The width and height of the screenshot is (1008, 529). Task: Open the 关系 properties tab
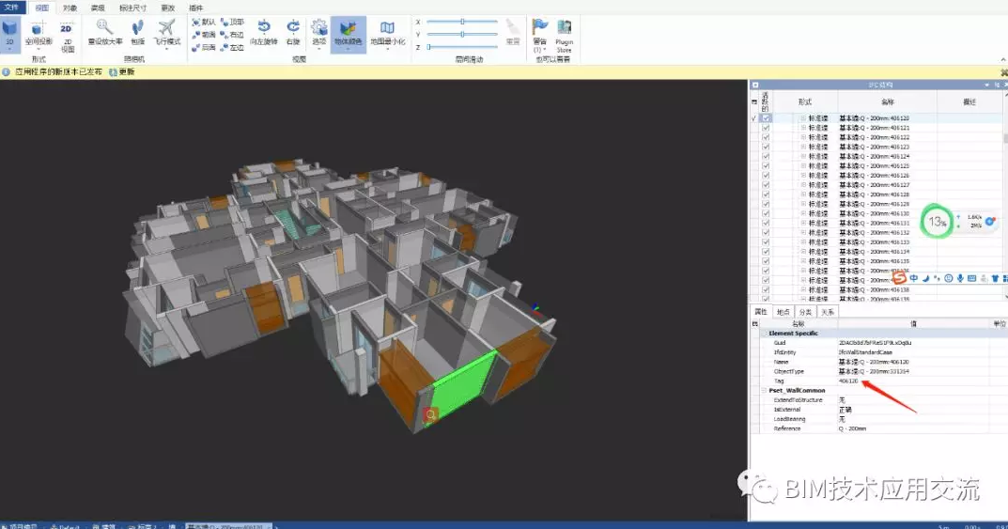[x=828, y=312]
